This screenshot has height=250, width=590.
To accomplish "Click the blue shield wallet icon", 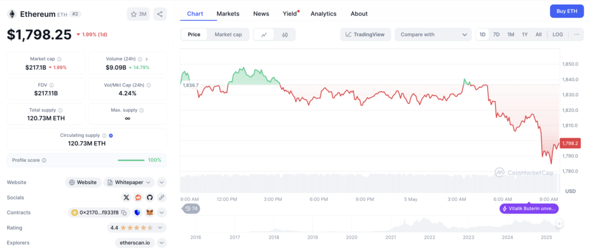I will coord(137,213).
